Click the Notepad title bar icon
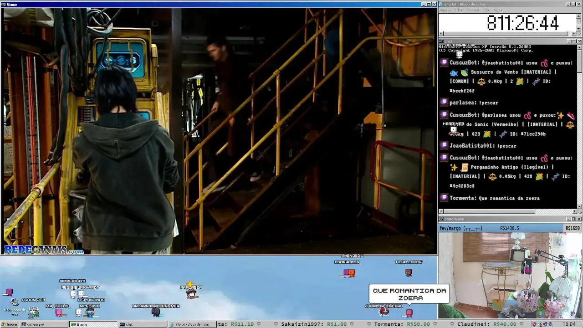 click(x=441, y=4)
